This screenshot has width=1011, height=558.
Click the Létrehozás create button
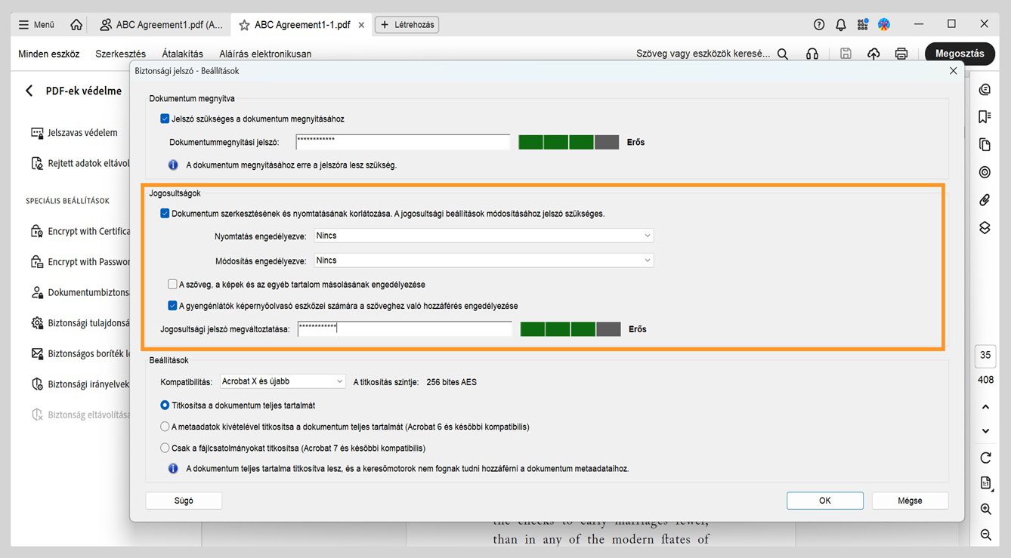point(407,25)
